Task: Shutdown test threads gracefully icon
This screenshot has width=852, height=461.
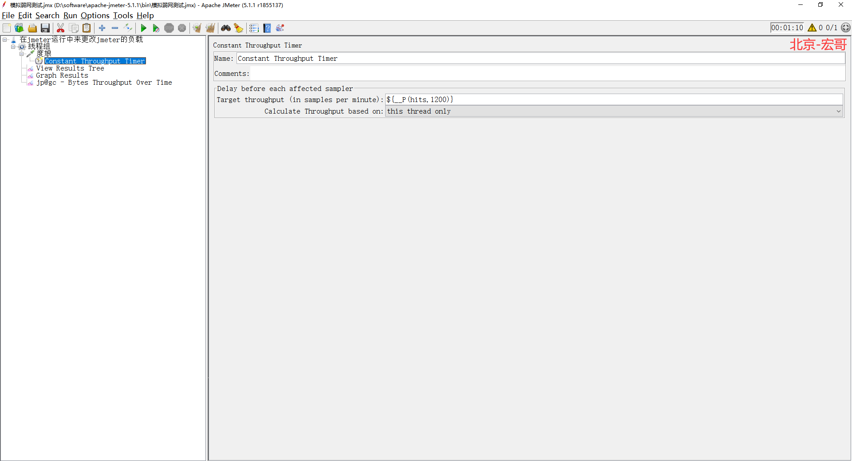Action: point(182,28)
